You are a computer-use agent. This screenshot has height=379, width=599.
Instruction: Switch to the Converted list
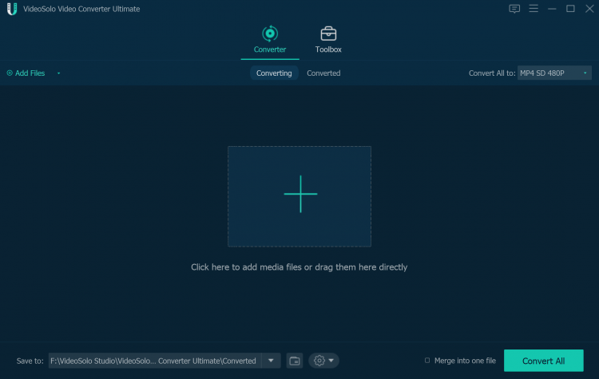pyautogui.click(x=323, y=73)
